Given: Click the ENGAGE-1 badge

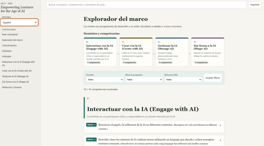Looking at the screenshot, I should click(91, 125).
